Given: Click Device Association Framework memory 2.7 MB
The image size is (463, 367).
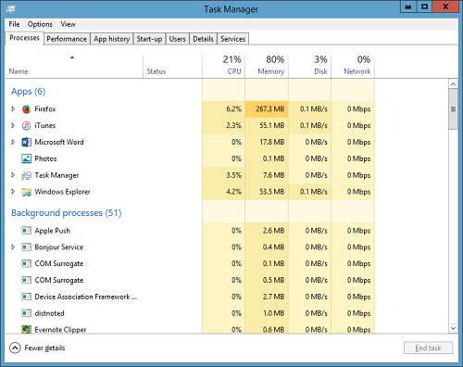Looking at the screenshot, I should click(x=273, y=297).
